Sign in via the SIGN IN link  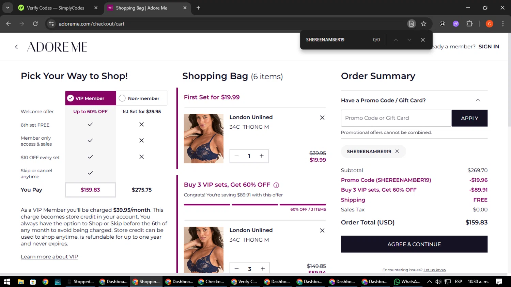[489, 47]
